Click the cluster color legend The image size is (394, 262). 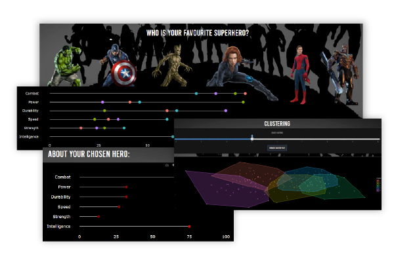point(378,185)
